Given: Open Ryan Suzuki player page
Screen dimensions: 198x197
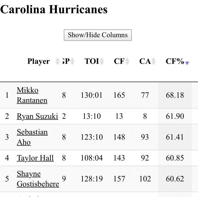Looking at the screenshot, I should [37, 116].
